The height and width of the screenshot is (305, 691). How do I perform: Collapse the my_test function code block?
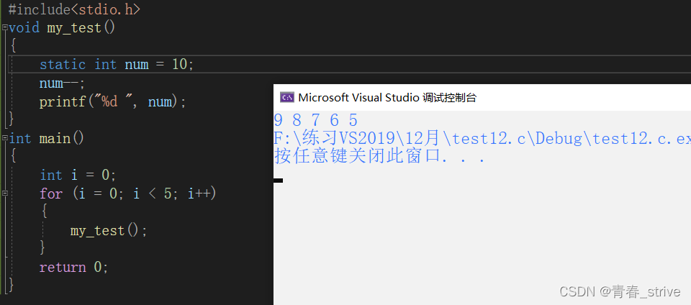(x=4, y=27)
